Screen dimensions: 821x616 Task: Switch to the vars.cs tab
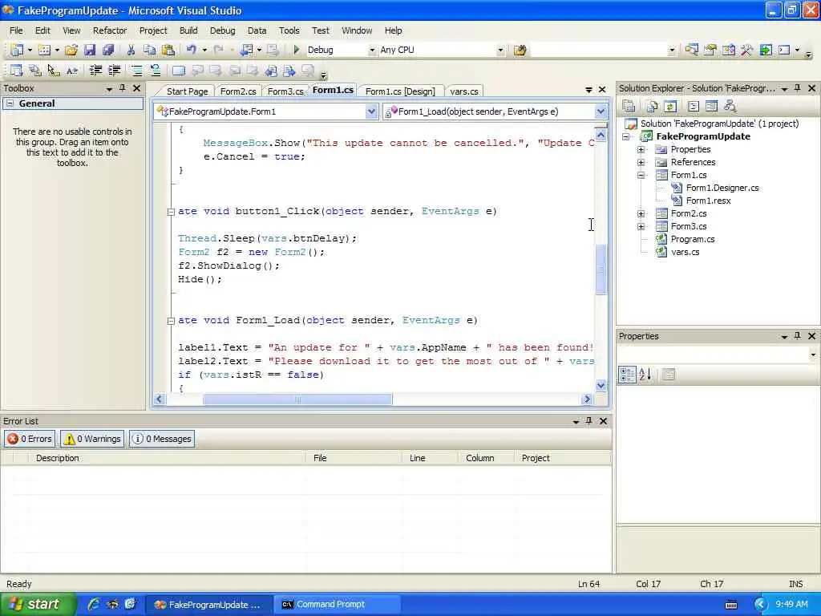464,91
